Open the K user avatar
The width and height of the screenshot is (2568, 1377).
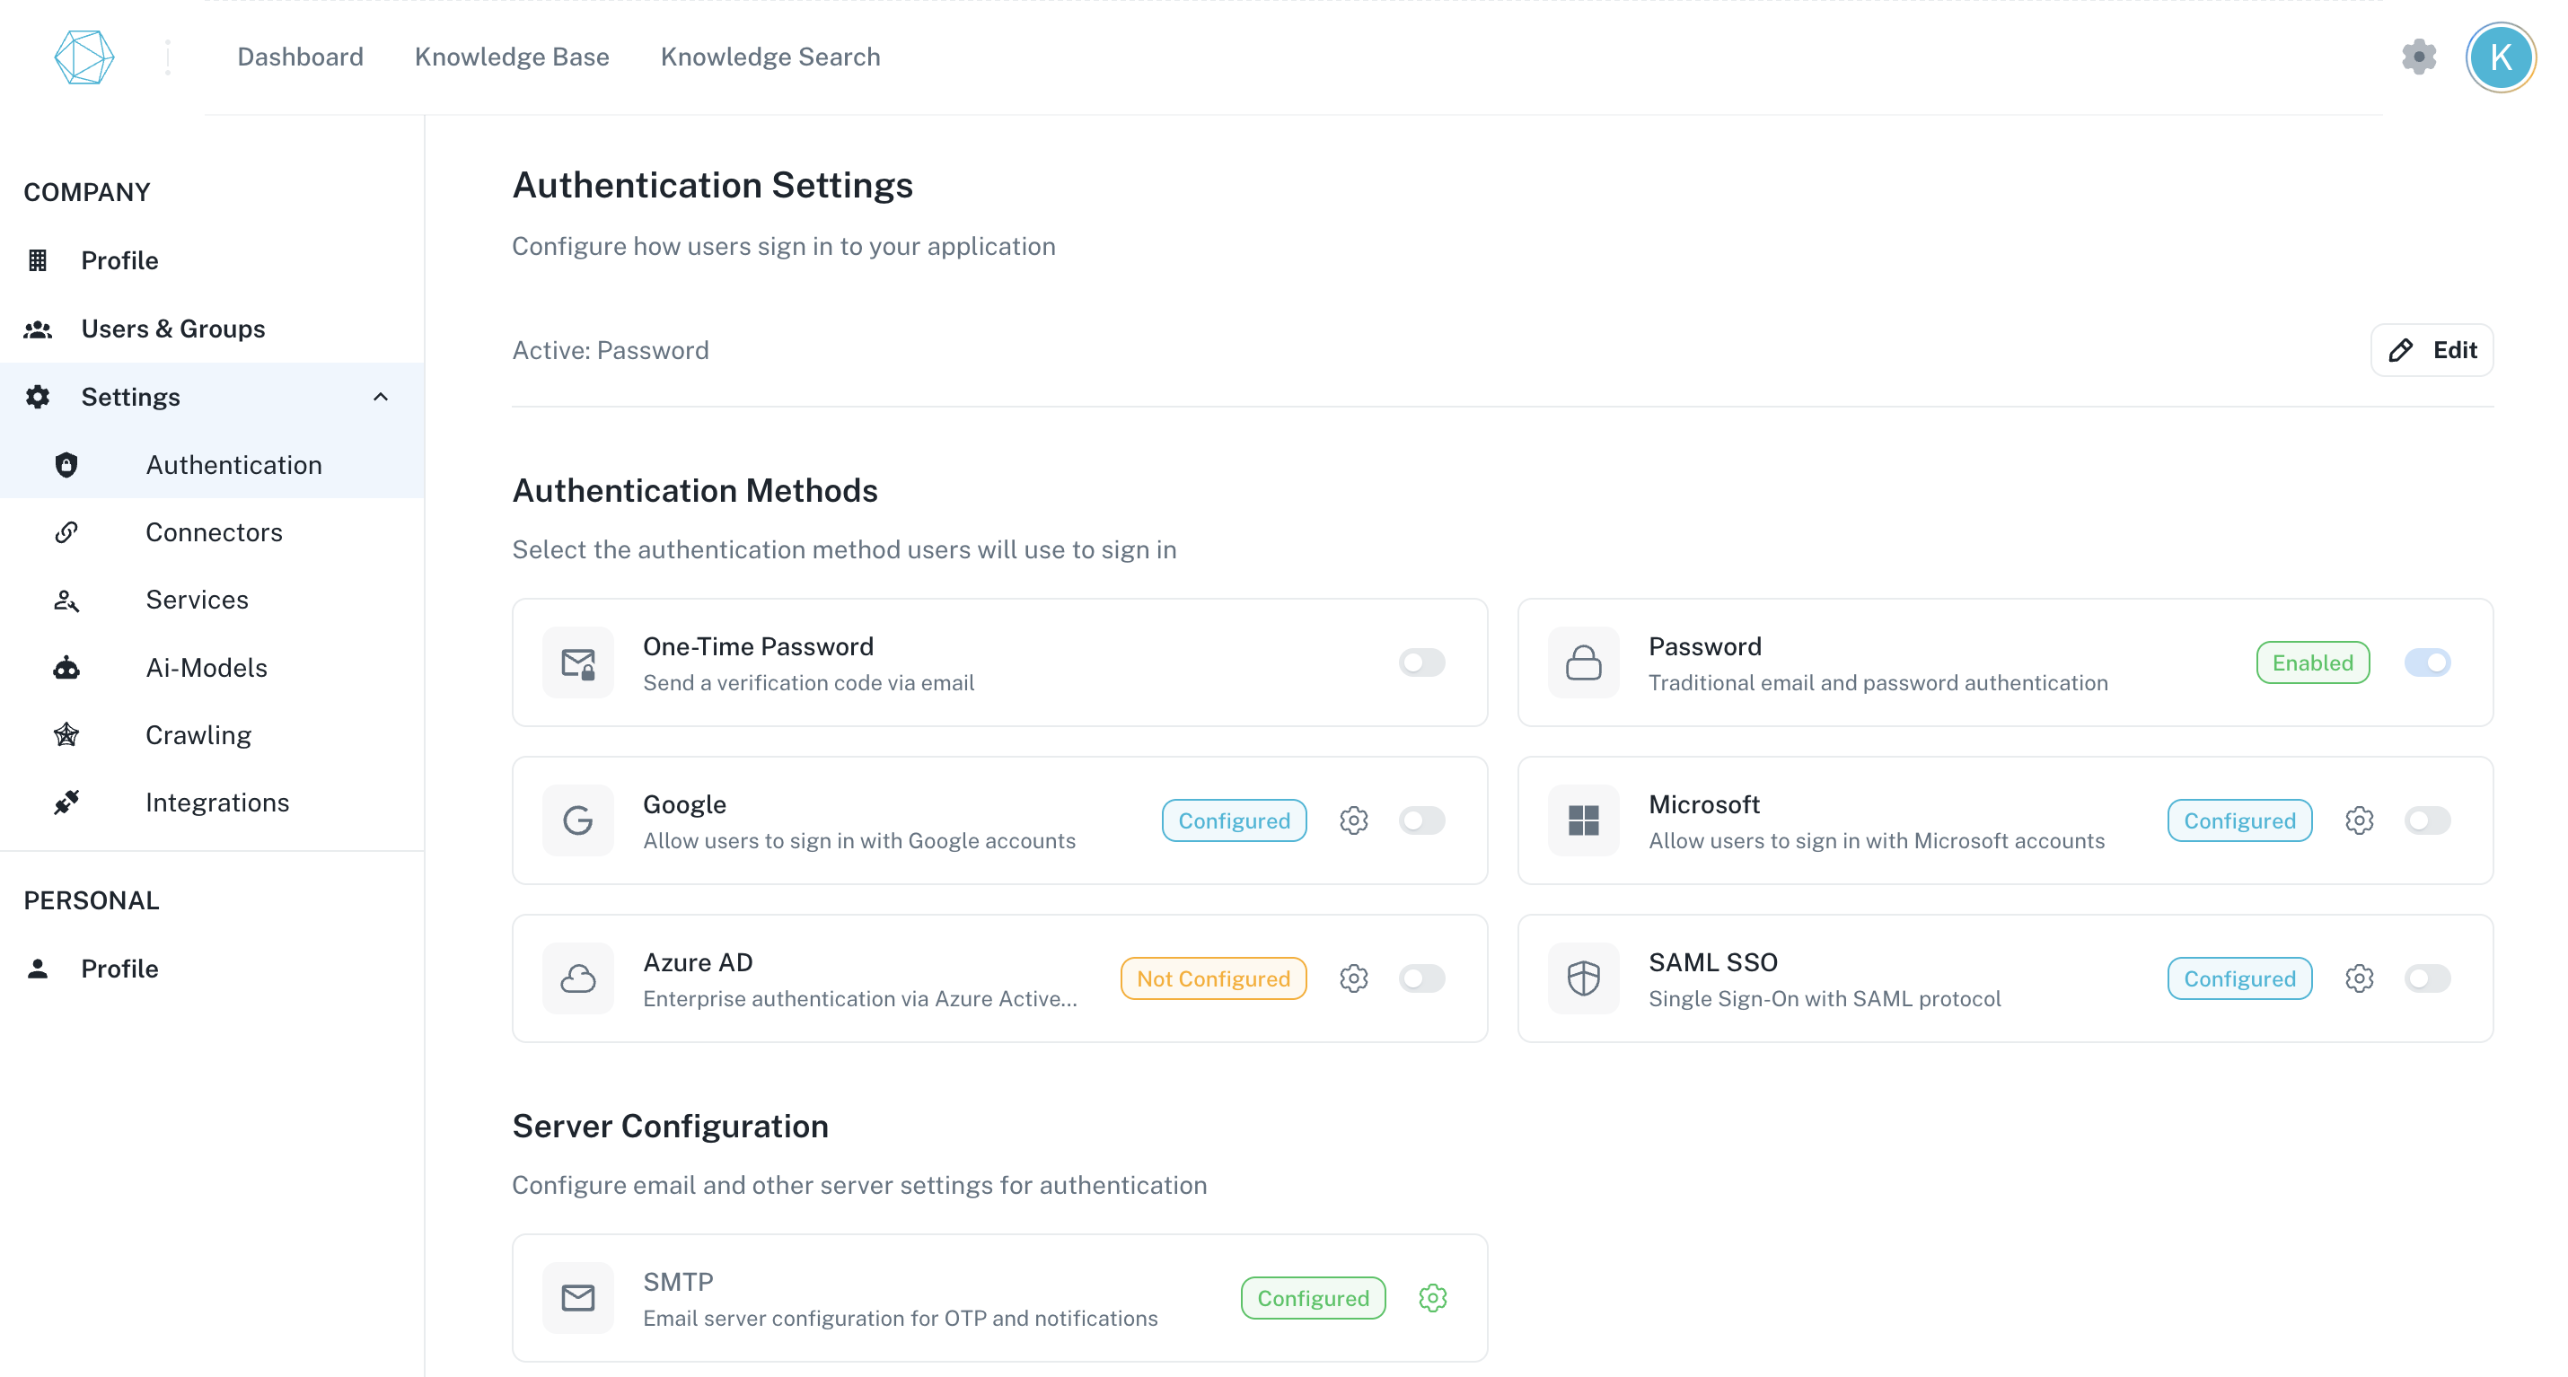(x=2501, y=57)
